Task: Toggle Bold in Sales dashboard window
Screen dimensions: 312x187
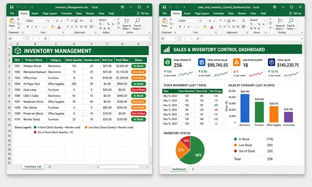Action: (x=180, y=27)
